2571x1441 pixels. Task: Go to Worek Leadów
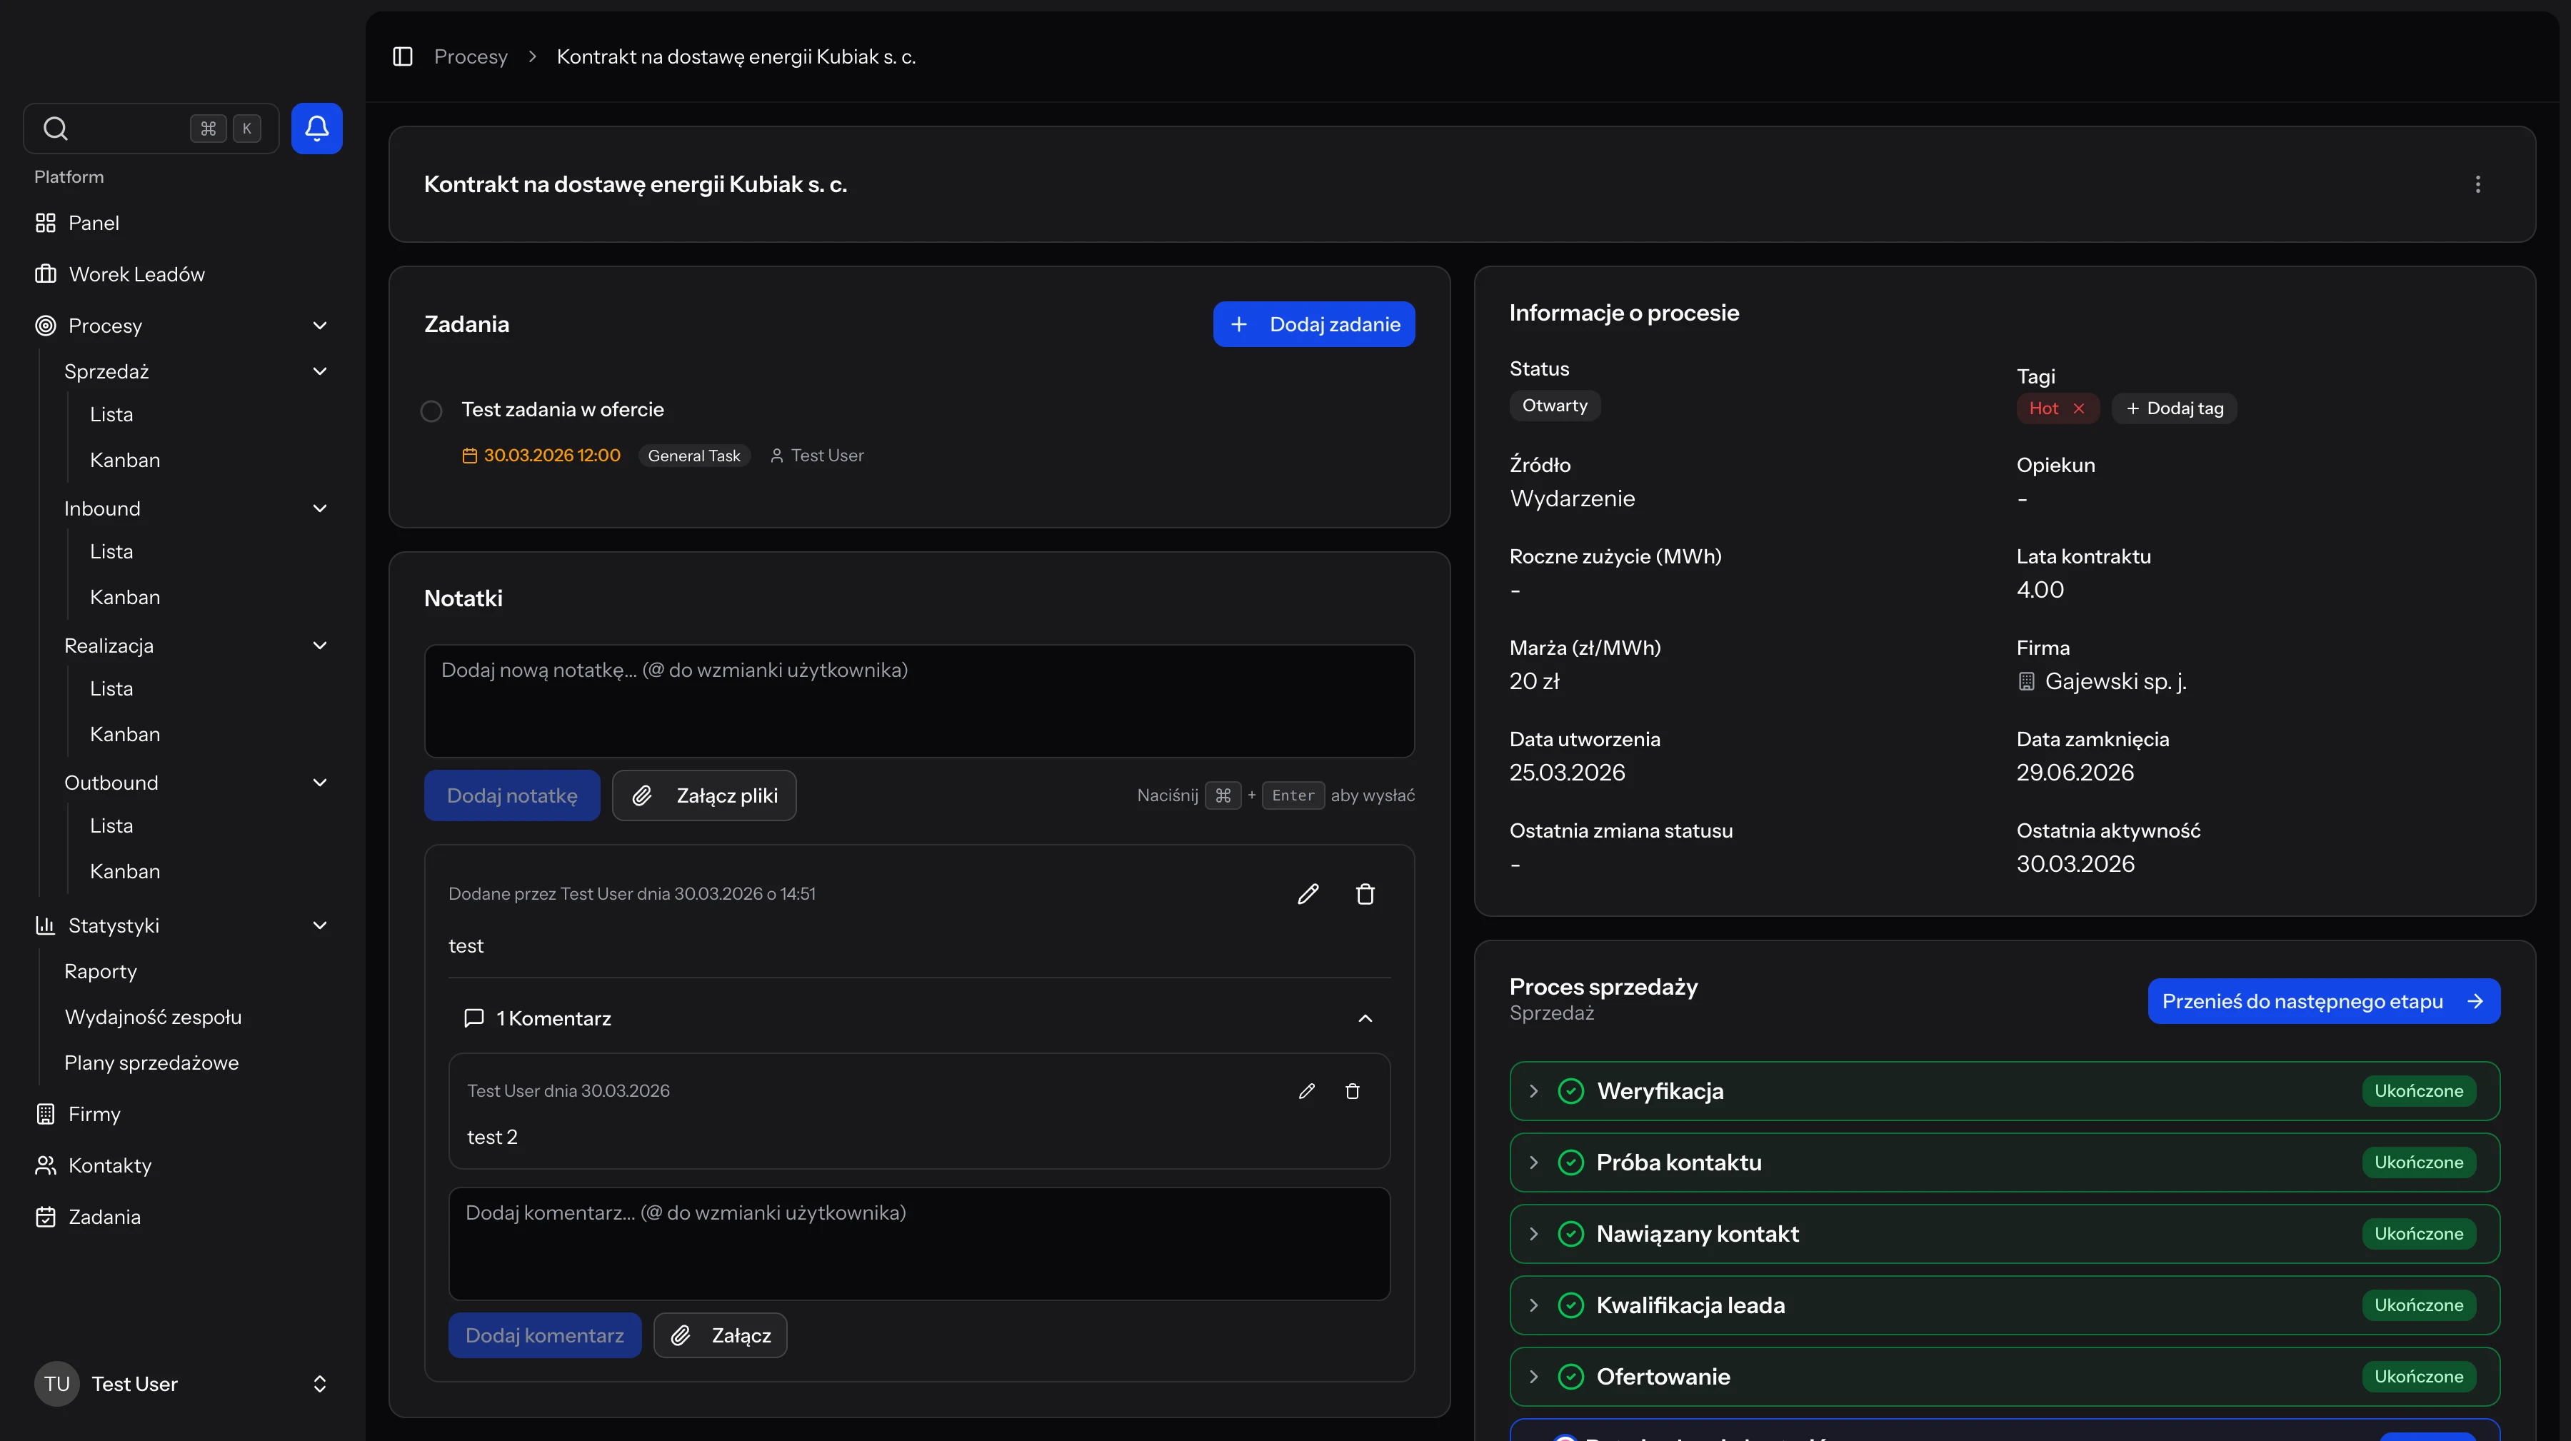click(x=136, y=274)
